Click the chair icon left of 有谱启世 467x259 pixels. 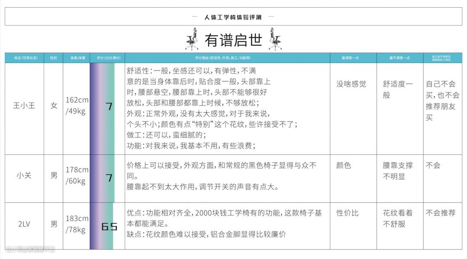point(192,38)
